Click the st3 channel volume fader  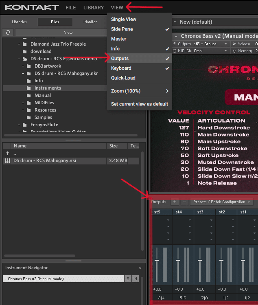click(x=200, y=261)
